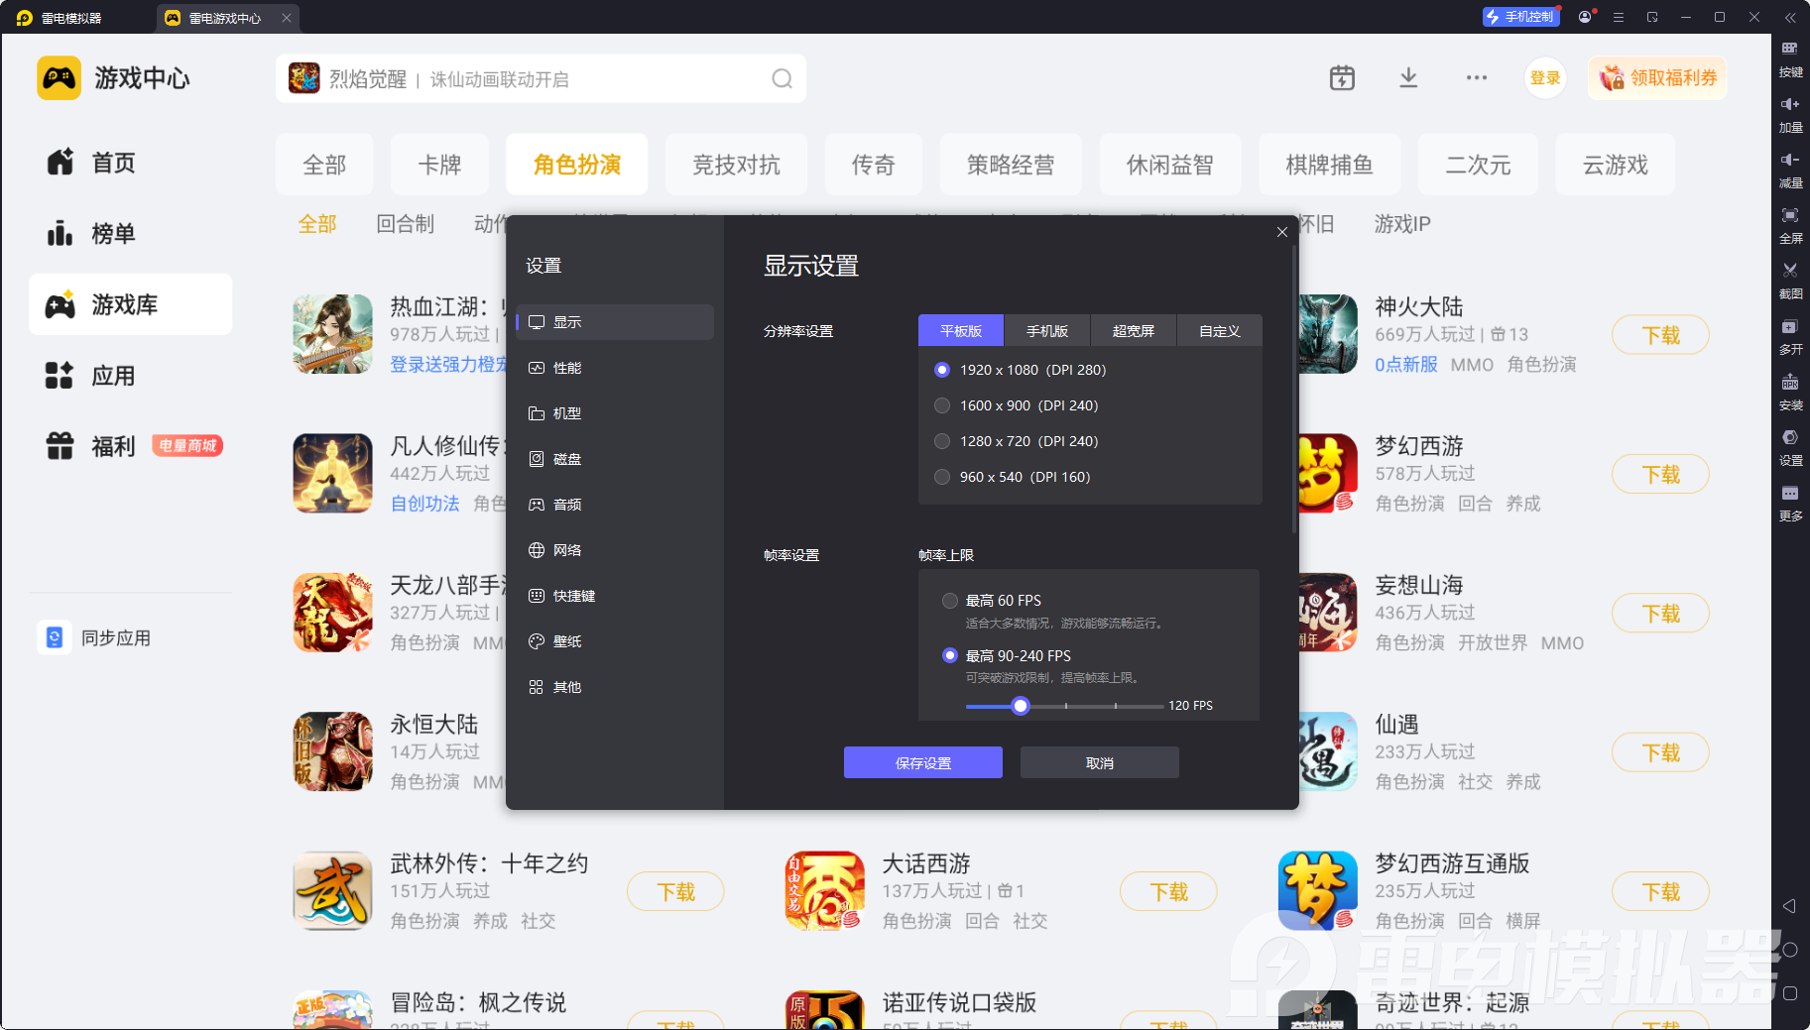The height and width of the screenshot is (1030, 1810).
Task: Click the game search input field
Action: [x=541, y=79]
